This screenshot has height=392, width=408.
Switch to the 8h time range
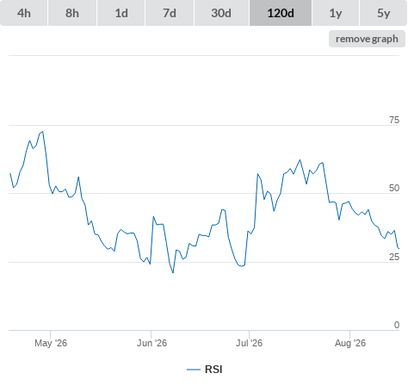click(72, 13)
